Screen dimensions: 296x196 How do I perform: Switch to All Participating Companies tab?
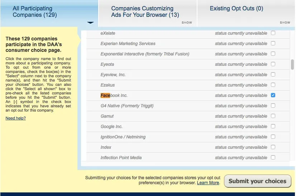pyautogui.click(x=35, y=12)
